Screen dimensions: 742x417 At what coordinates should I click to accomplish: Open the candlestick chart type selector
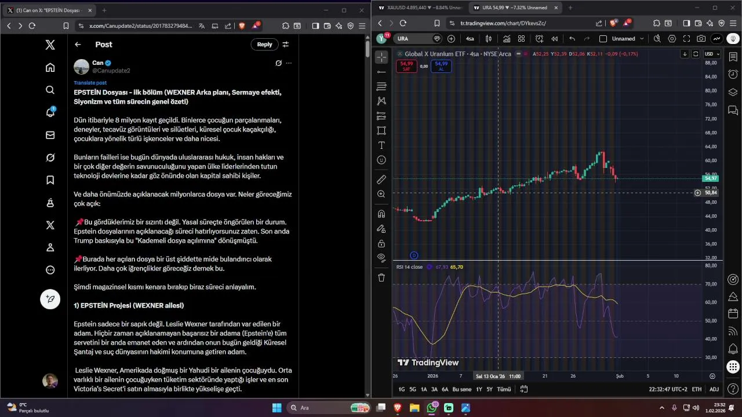pyautogui.click(x=489, y=39)
